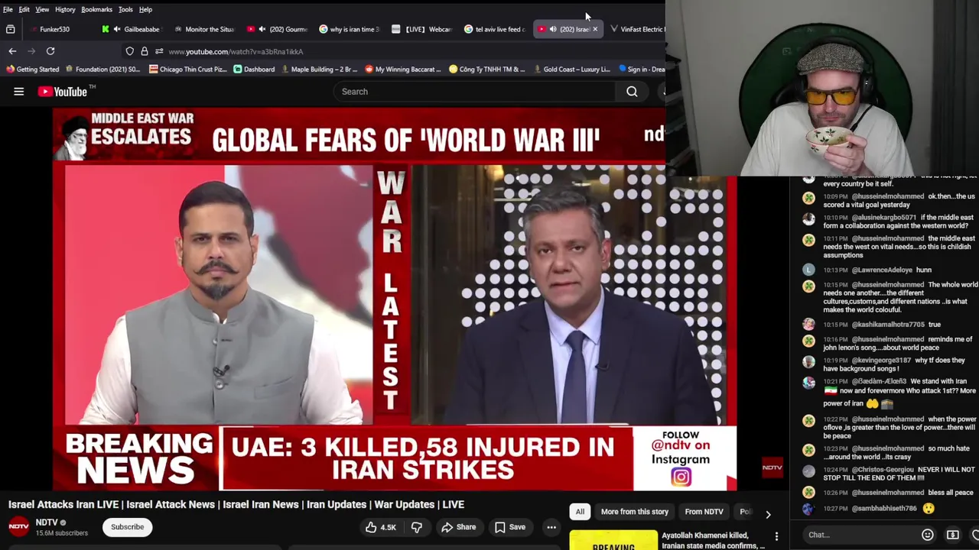The width and height of the screenshot is (979, 550).
Task: Open the three-dot more actions under video
Action: point(551,527)
